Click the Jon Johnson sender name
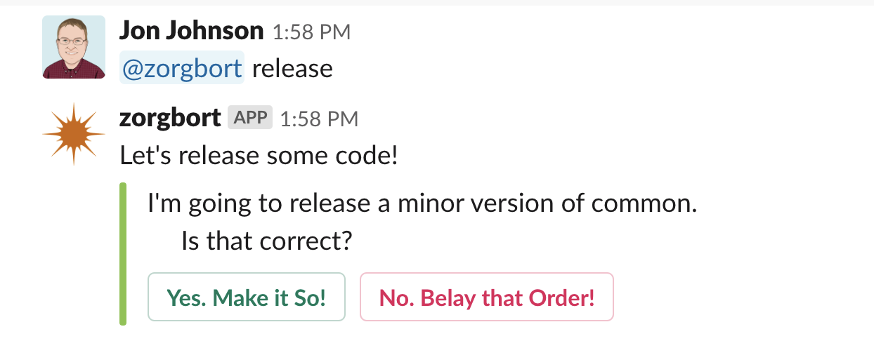The image size is (874, 348). coord(192,30)
